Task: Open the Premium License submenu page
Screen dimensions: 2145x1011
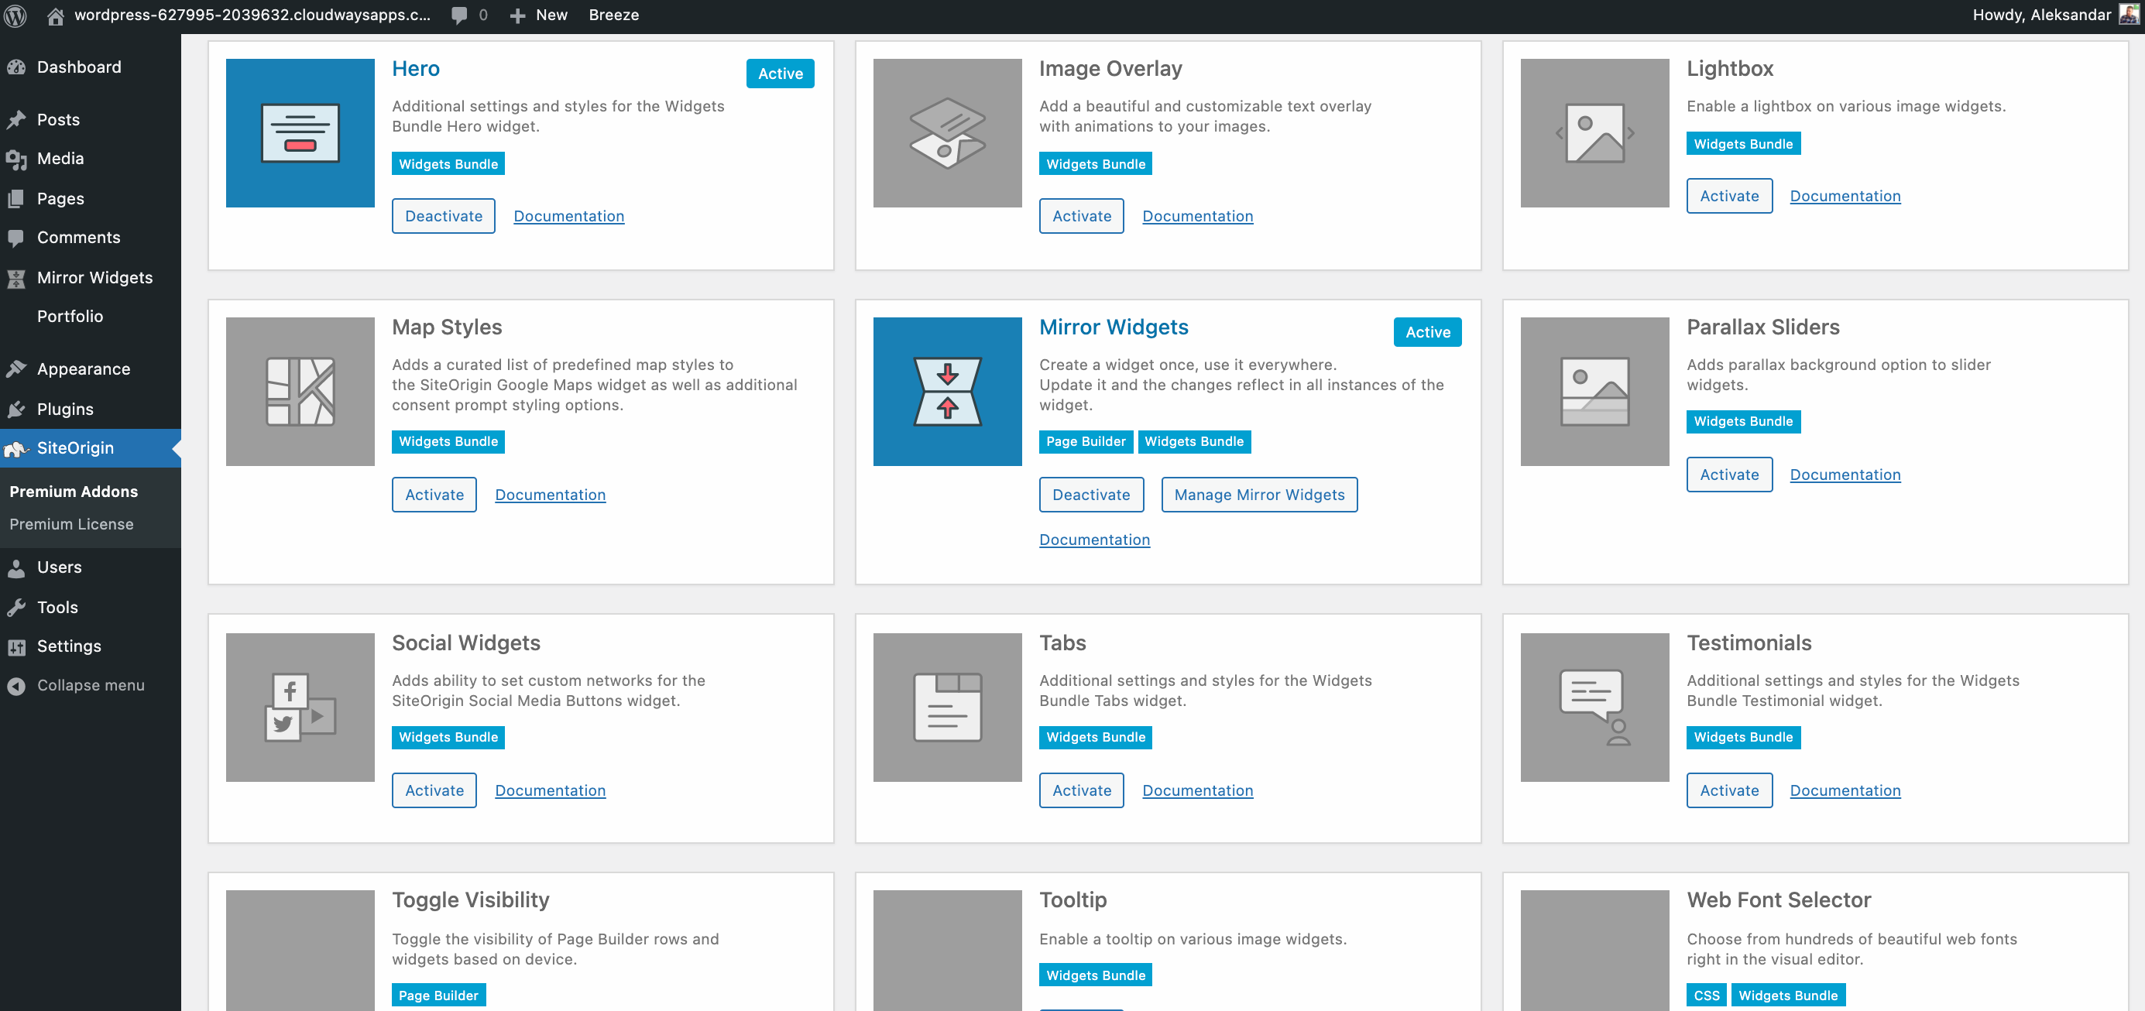Action: pyautogui.click(x=71, y=523)
